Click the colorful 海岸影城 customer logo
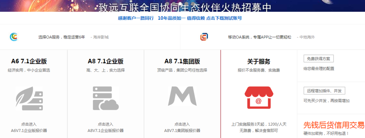Image resolution: width=365 pixels, height=138 pixels. click(x=14, y=37)
